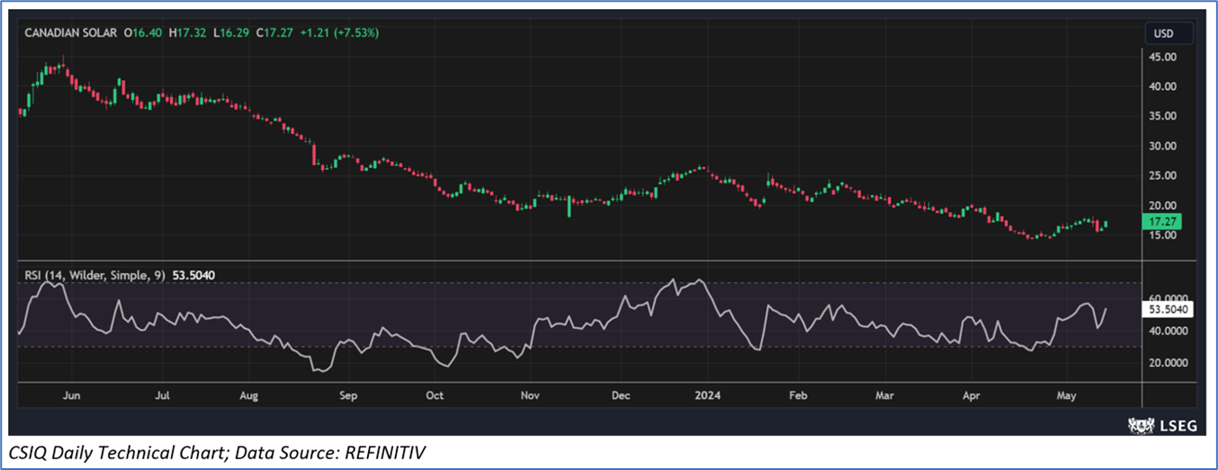Click the 40.0000 RSI axis label
Image resolution: width=1218 pixels, height=470 pixels.
coord(1167,331)
